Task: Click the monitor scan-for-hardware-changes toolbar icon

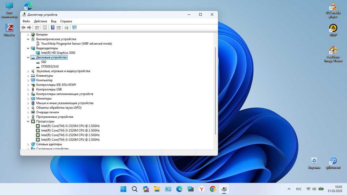Action: pos(74,27)
